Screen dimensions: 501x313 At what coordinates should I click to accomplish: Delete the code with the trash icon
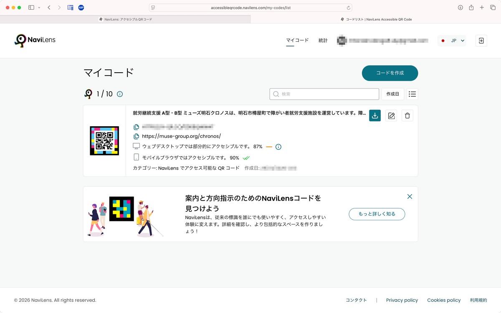pos(407,116)
